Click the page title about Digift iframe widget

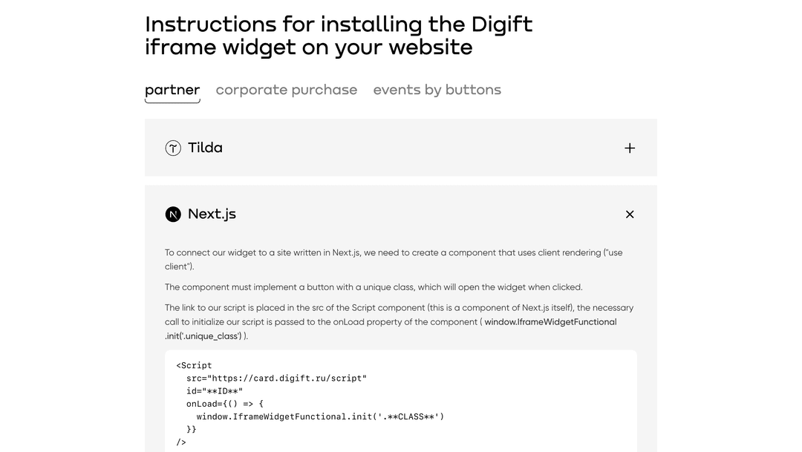coord(339,36)
